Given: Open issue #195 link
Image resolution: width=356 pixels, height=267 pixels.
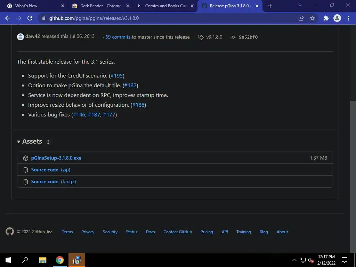Looking at the screenshot, I should coord(117,75).
